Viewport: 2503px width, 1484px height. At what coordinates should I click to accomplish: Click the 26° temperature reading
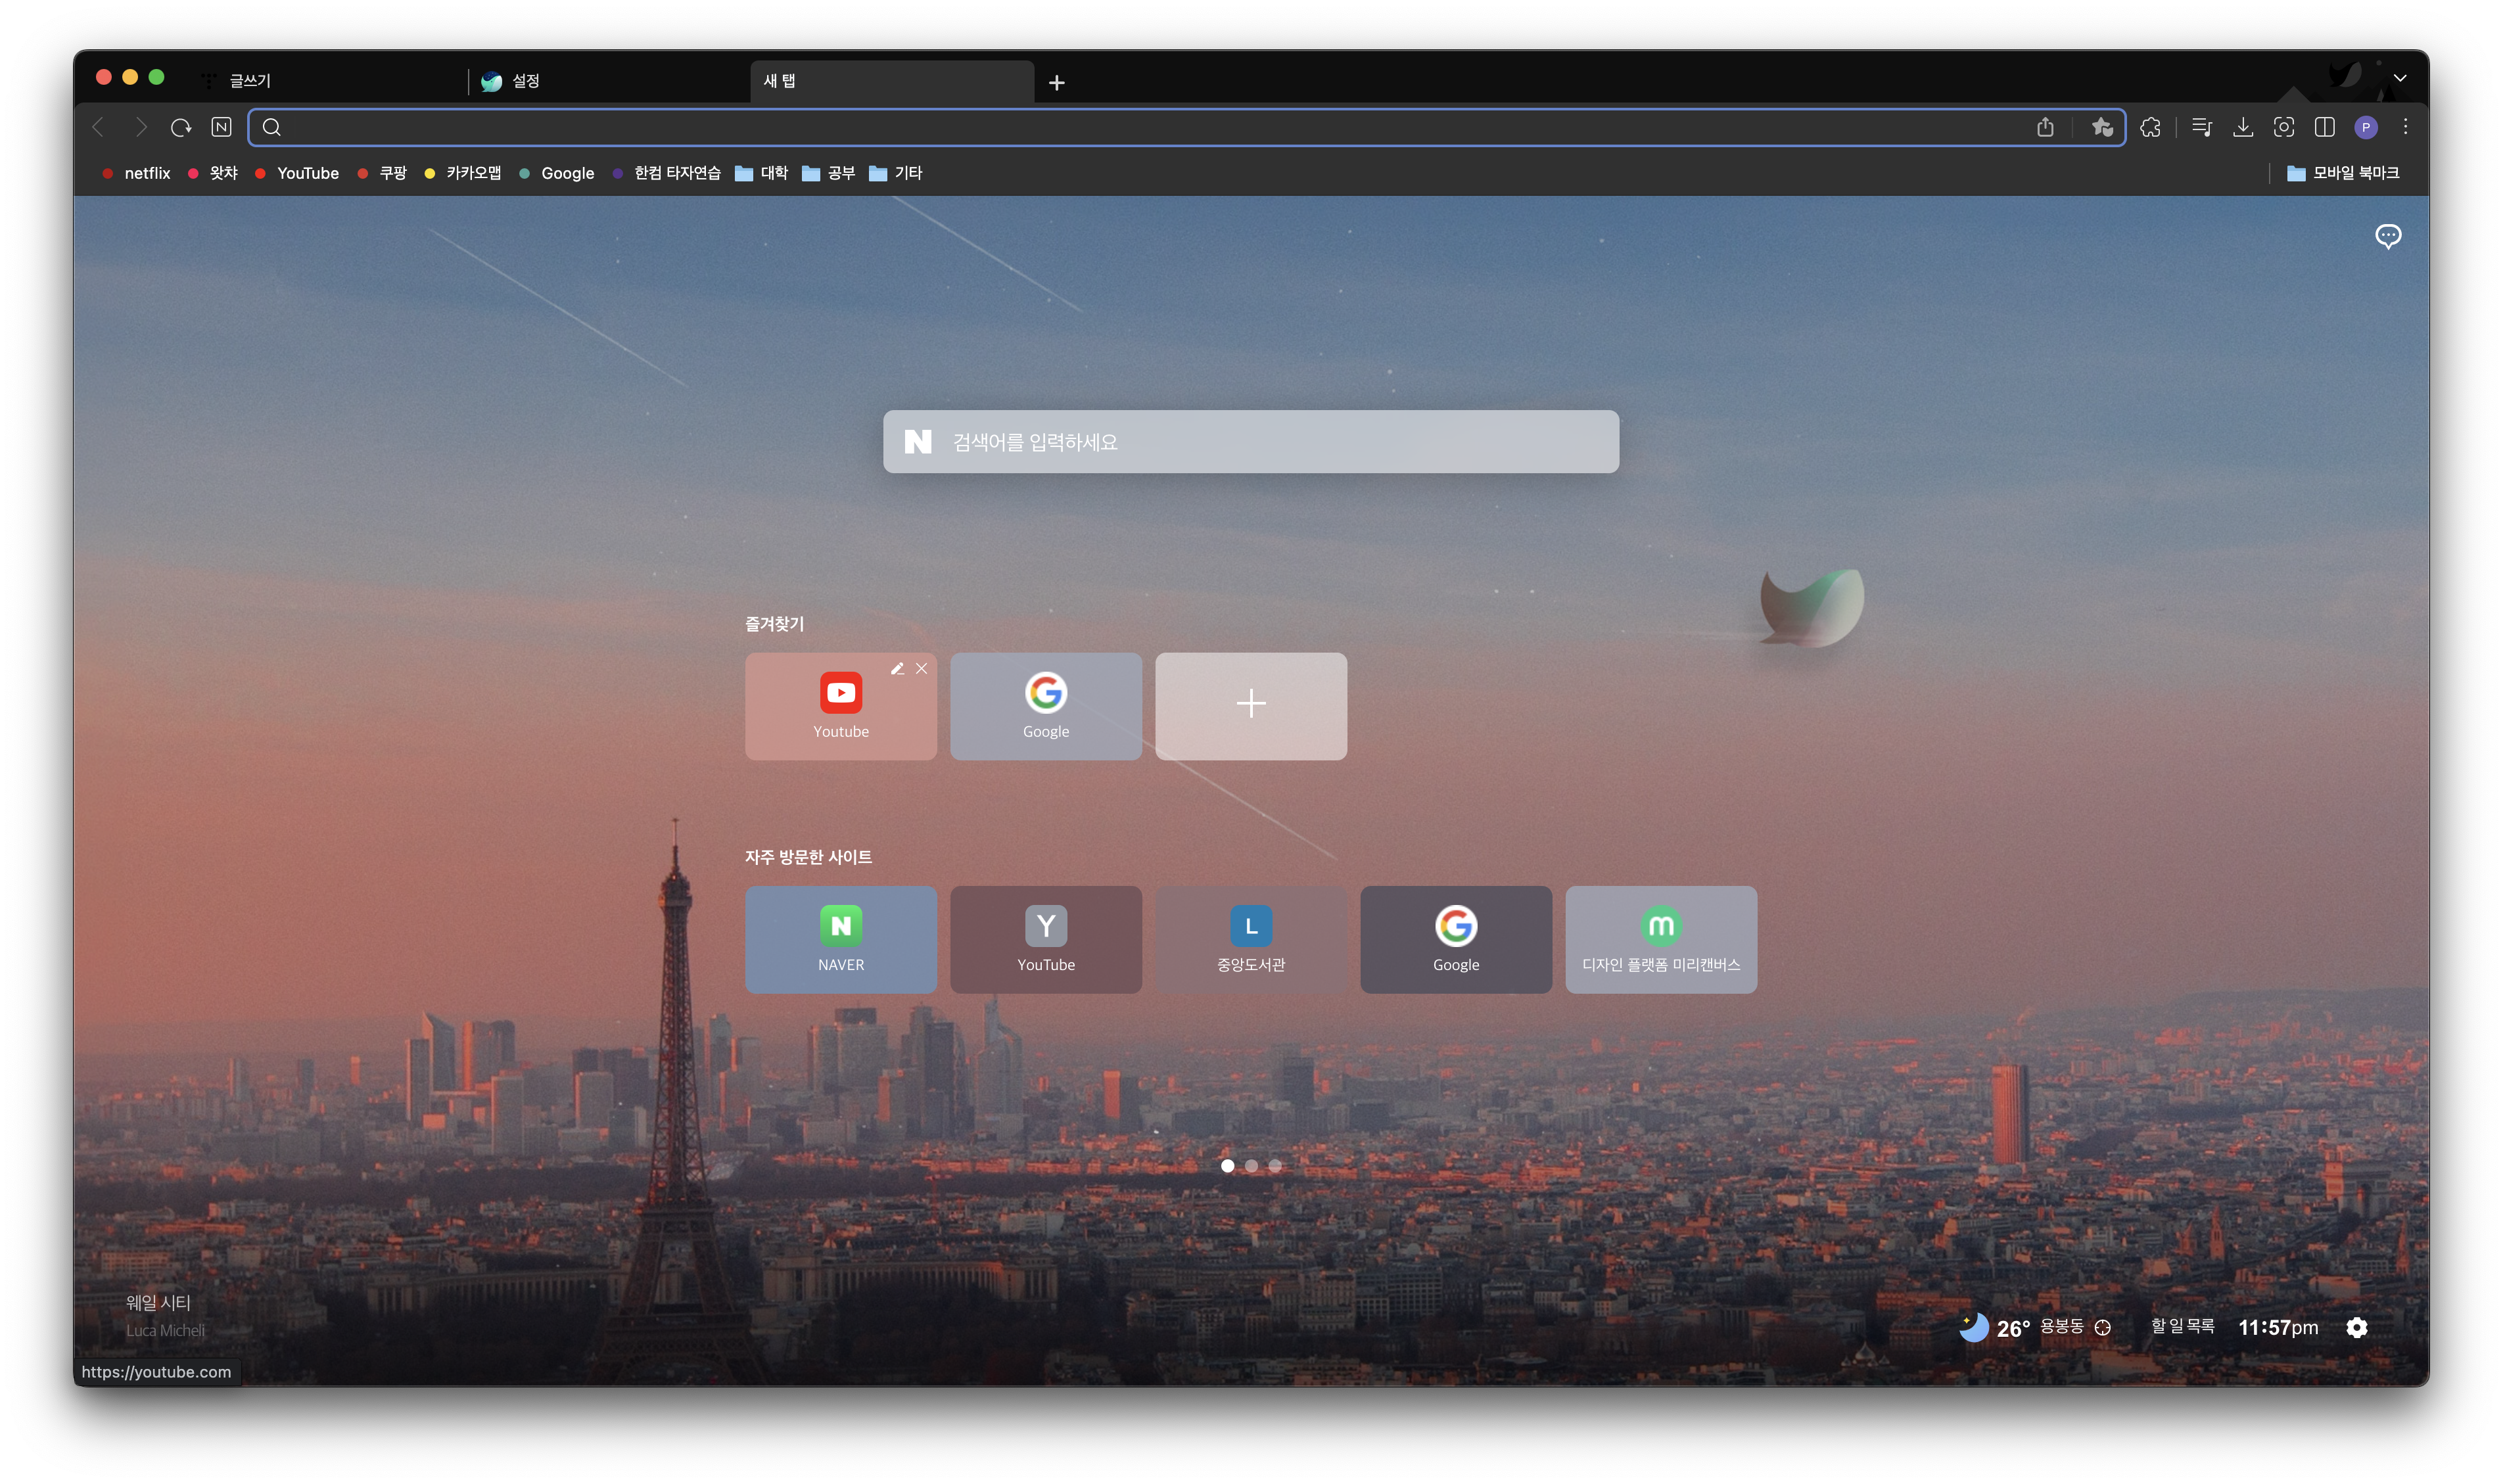2012,1328
